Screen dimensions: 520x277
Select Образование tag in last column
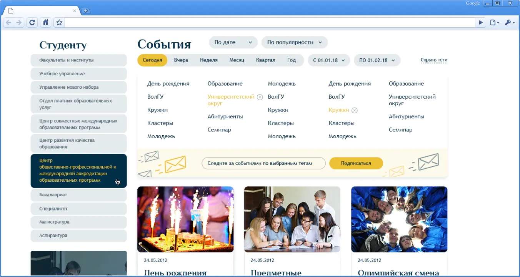tap(406, 84)
